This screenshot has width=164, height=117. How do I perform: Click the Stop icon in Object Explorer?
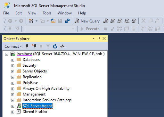tap(41, 46)
